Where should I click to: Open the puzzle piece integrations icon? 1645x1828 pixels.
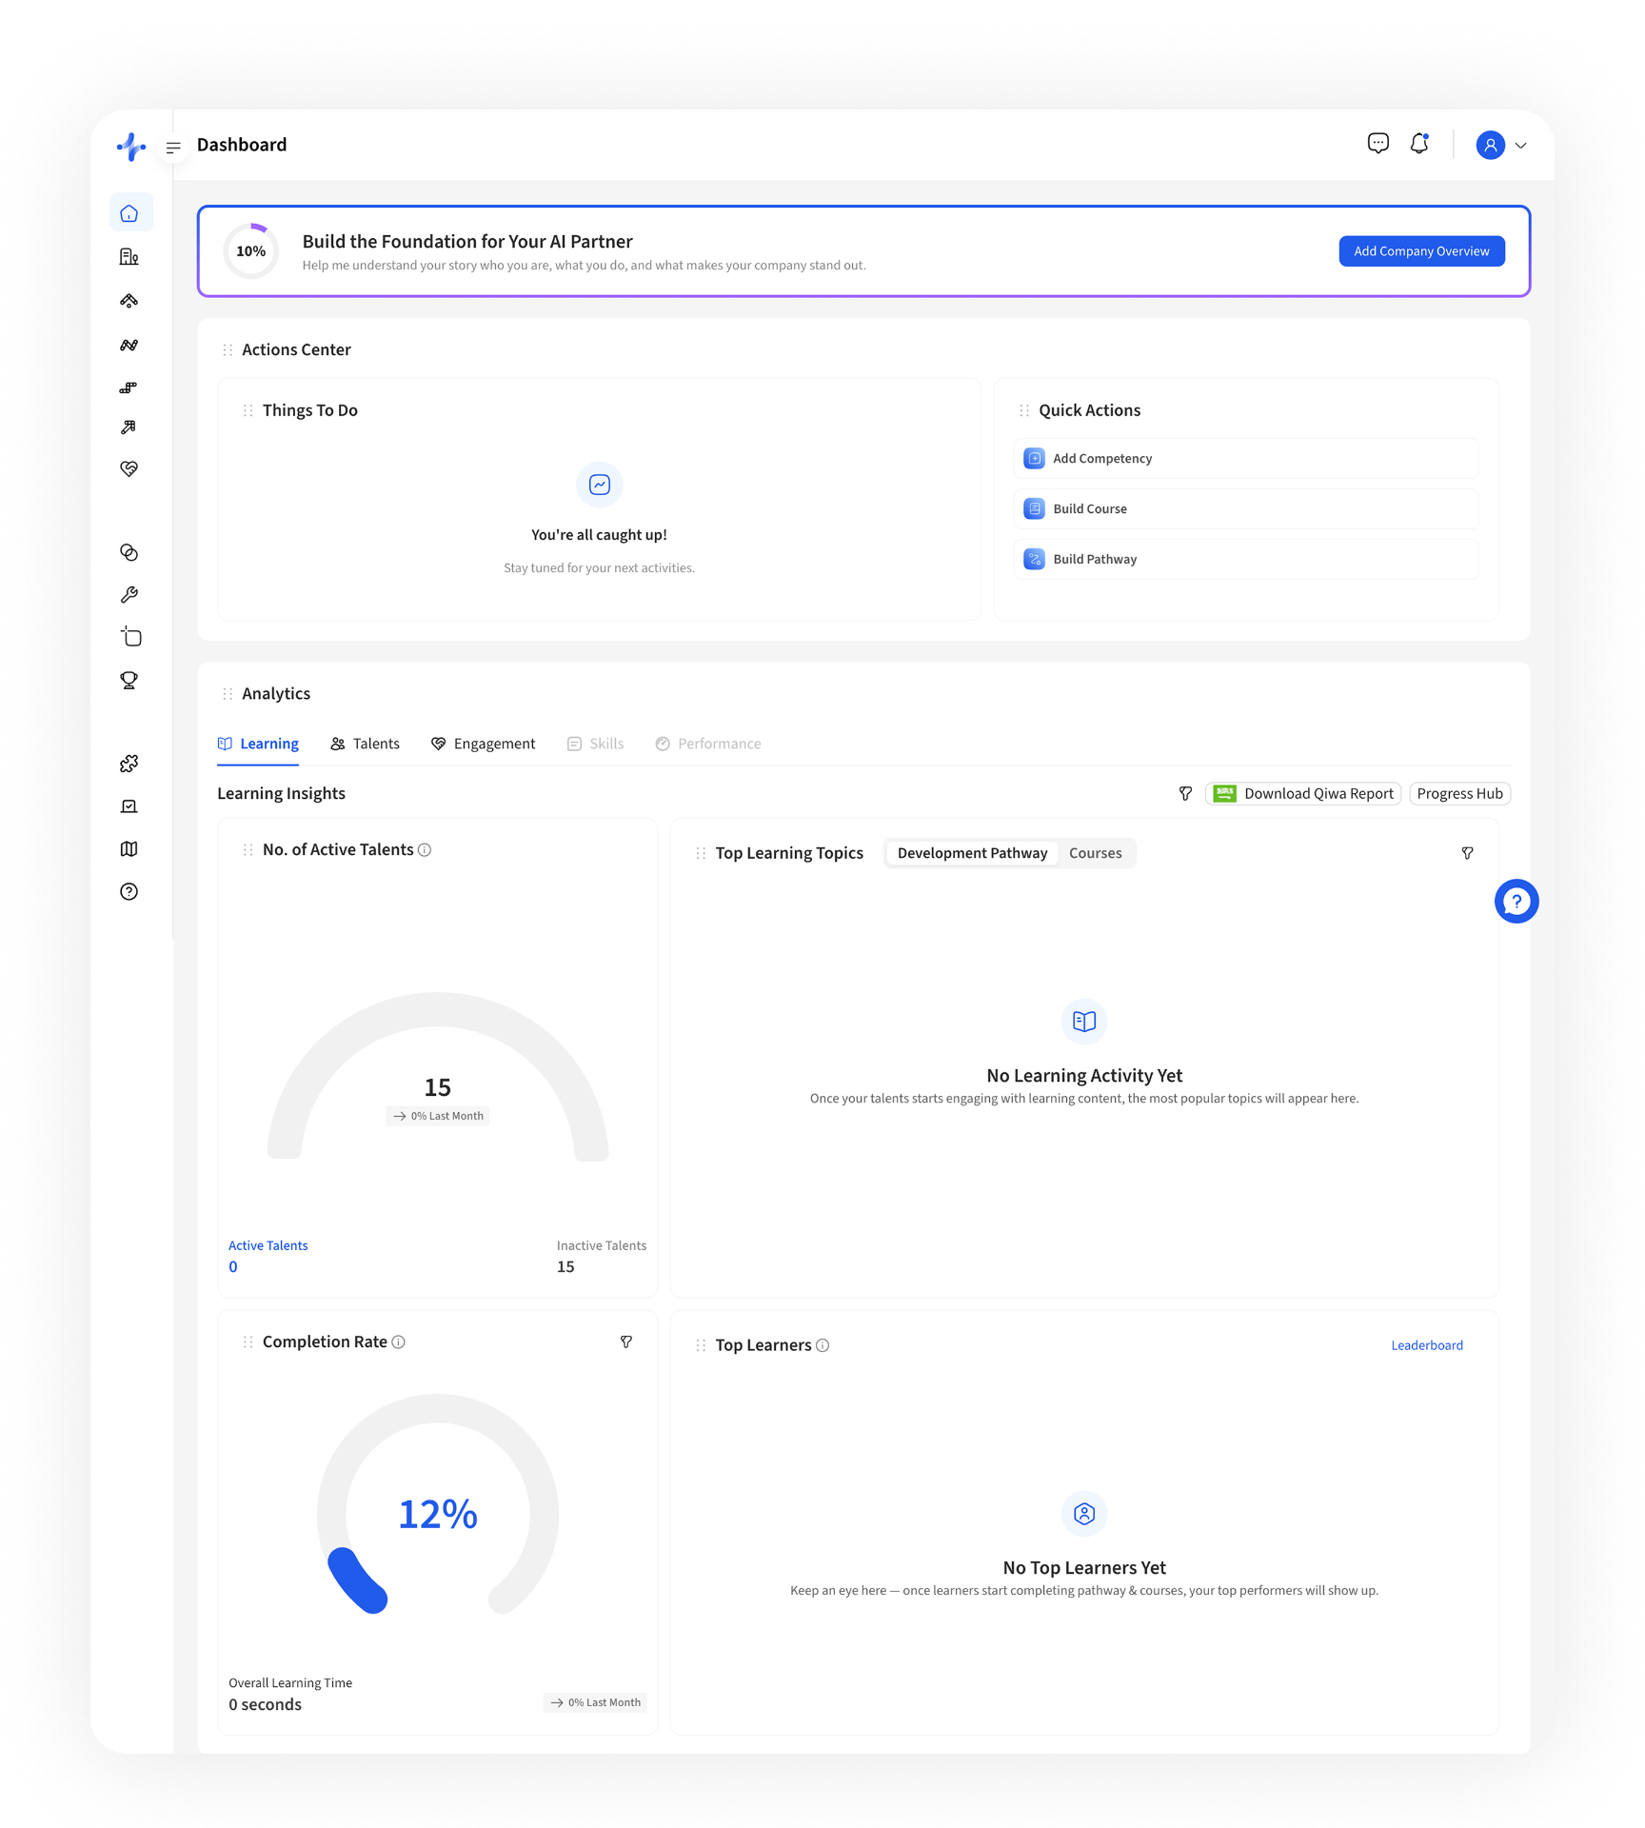[129, 764]
